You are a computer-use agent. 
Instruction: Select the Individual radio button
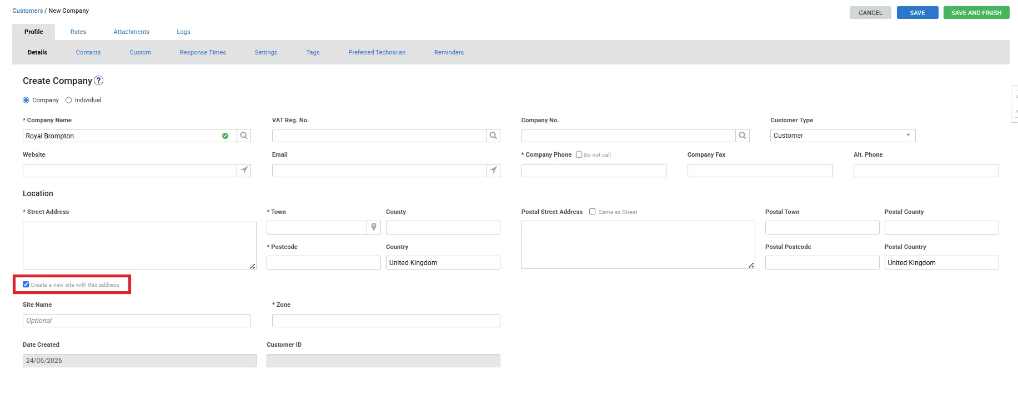pos(69,100)
